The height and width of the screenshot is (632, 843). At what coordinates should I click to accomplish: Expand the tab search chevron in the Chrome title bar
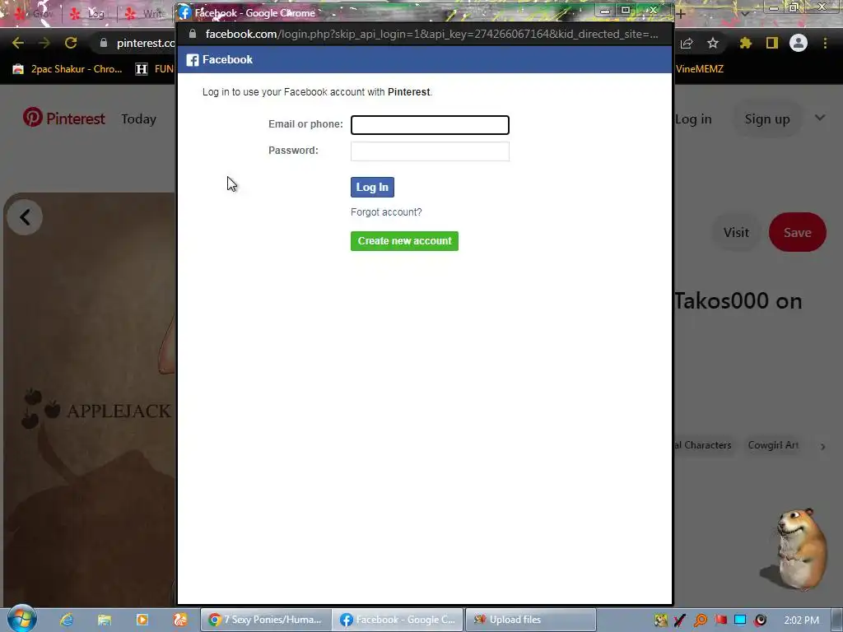pos(745,14)
